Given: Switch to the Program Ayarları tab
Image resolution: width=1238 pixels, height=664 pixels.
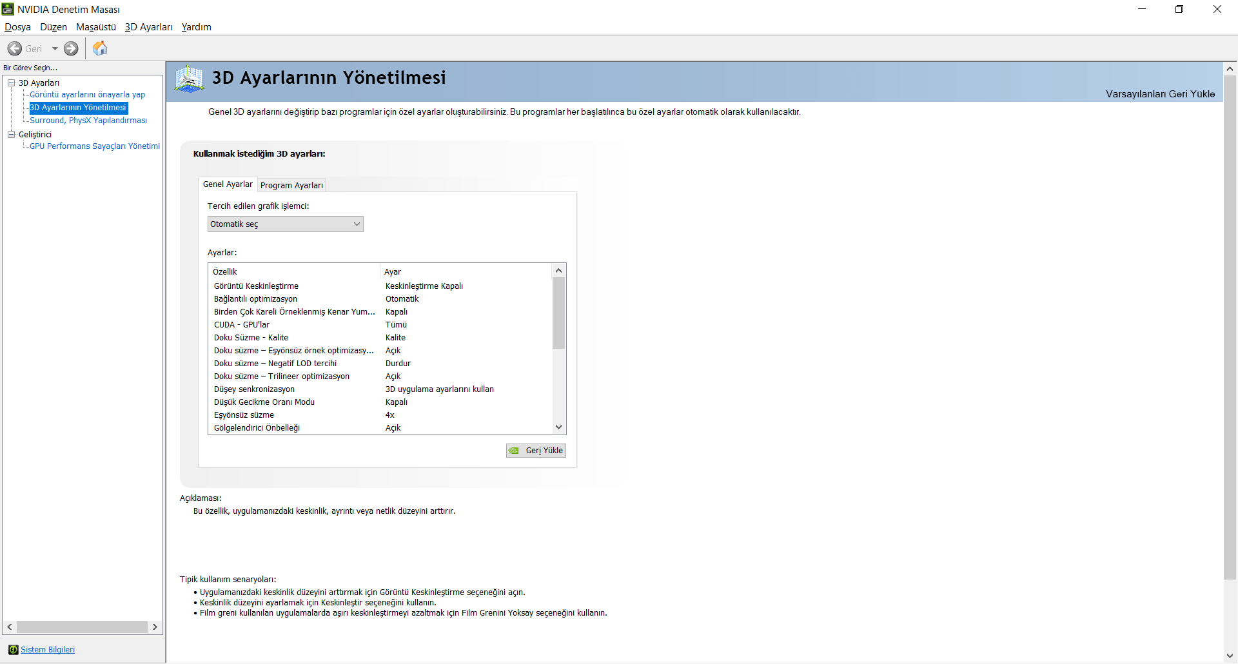Looking at the screenshot, I should point(291,186).
